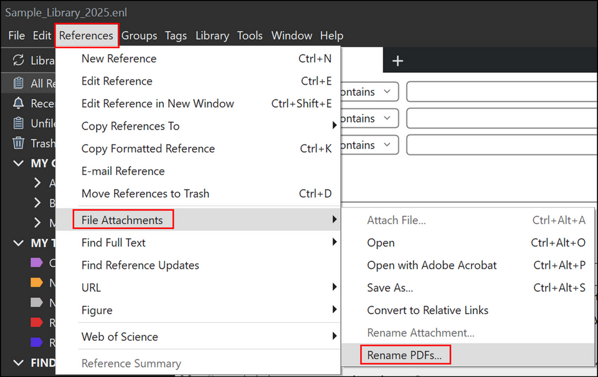Select the red tag icon

pos(37,322)
